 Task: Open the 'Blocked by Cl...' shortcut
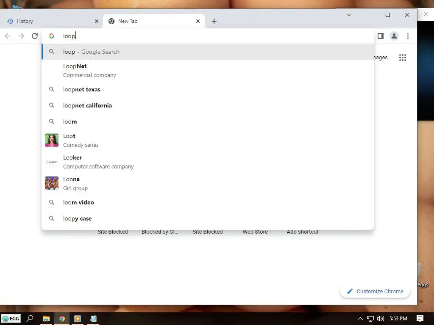point(160,231)
